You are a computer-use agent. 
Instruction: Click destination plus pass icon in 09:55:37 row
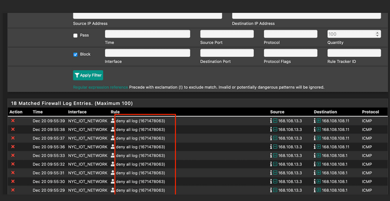(x=319, y=138)
